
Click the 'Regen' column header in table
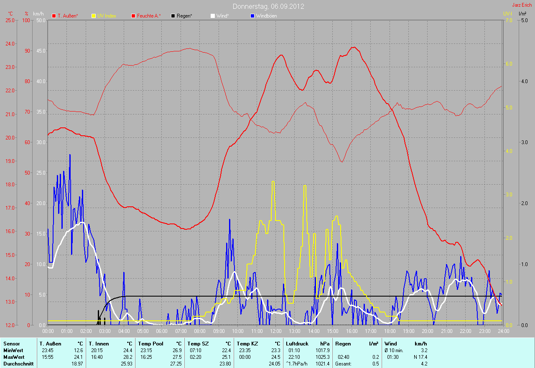[343, 344]
